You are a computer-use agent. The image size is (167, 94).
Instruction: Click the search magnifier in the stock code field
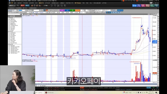[18, 10]
